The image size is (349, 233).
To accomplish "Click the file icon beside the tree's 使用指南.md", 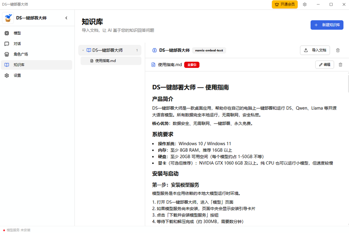I will tap(92, 61).
